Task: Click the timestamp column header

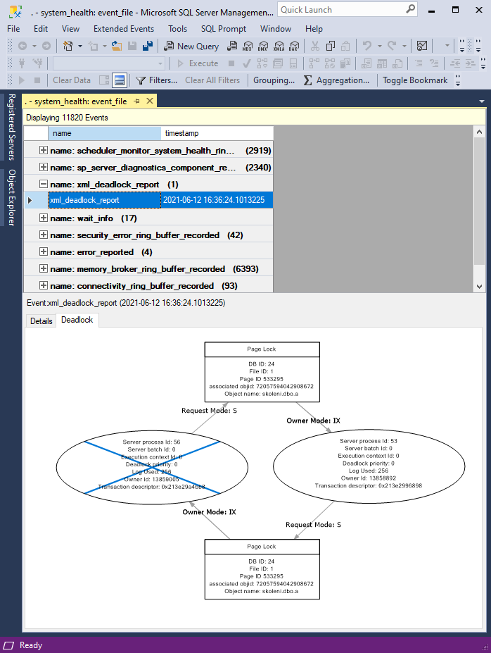Action: pyautogui.click(x=217, y=133)
